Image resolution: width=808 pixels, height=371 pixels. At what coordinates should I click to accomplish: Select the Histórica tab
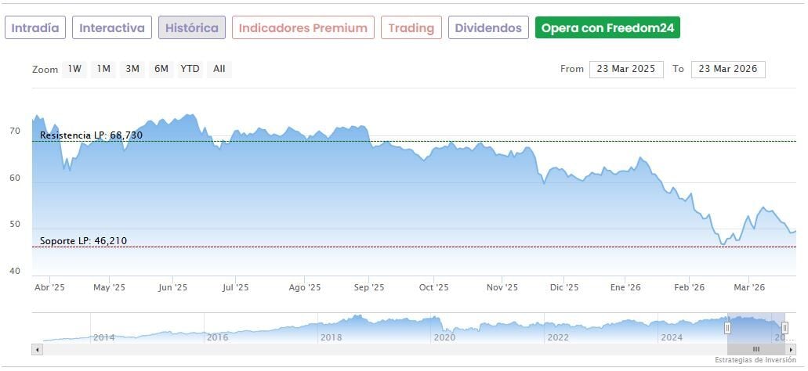point(192,28)
